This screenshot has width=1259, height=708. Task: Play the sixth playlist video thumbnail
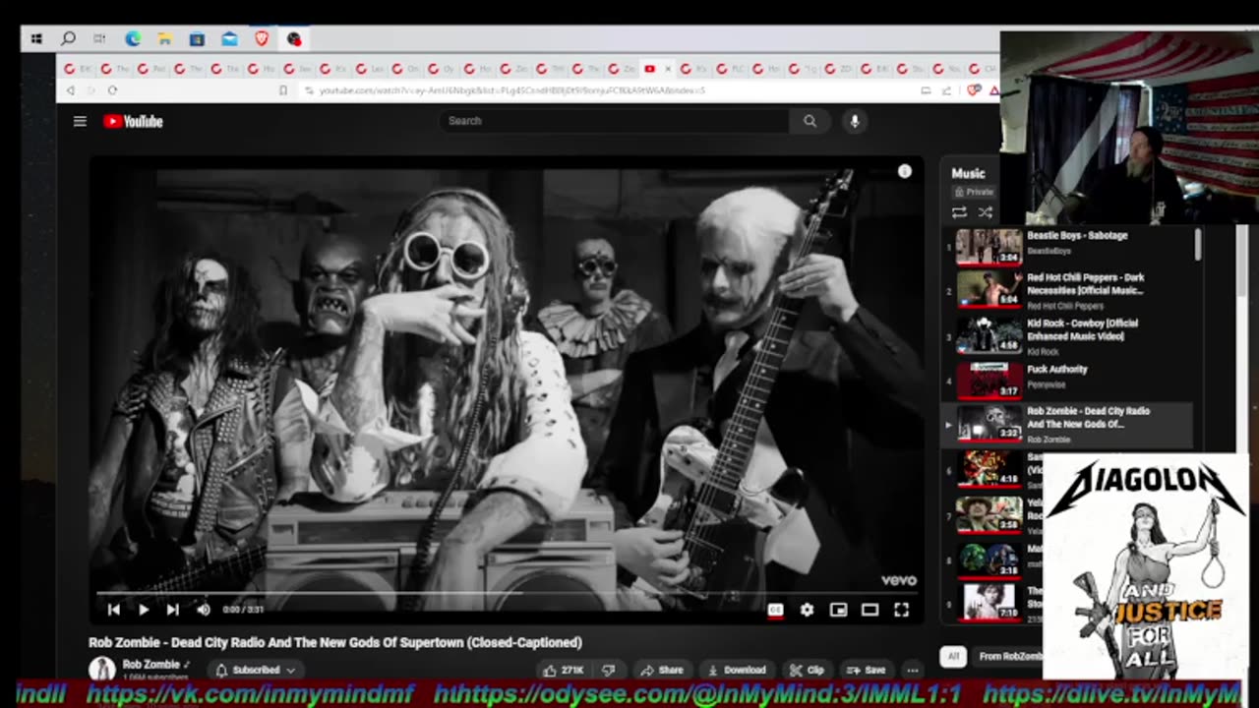[989, 469]
